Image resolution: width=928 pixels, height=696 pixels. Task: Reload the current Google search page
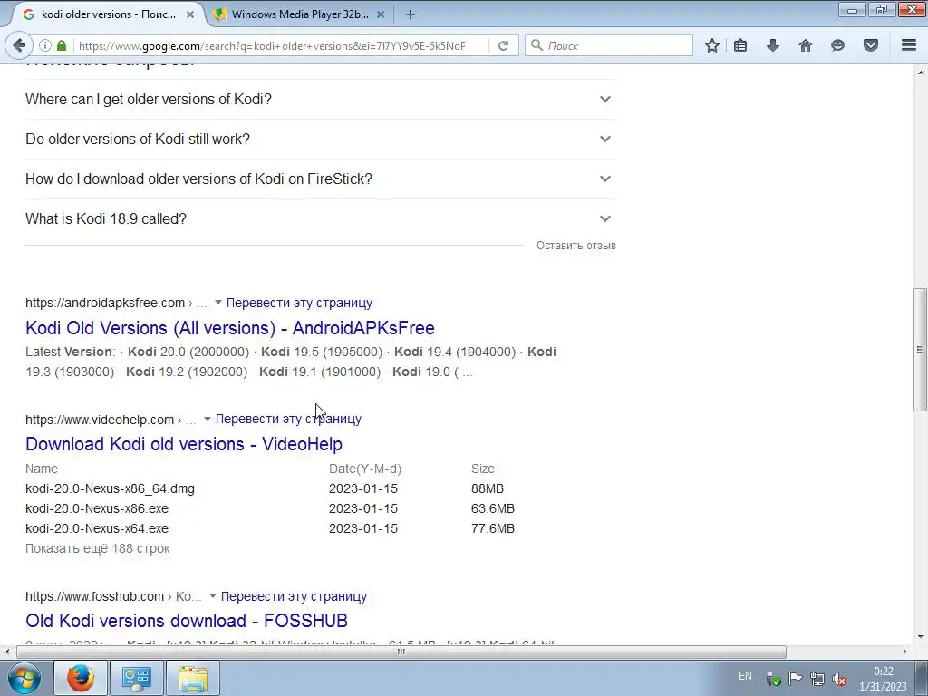(x=504, y=45)
